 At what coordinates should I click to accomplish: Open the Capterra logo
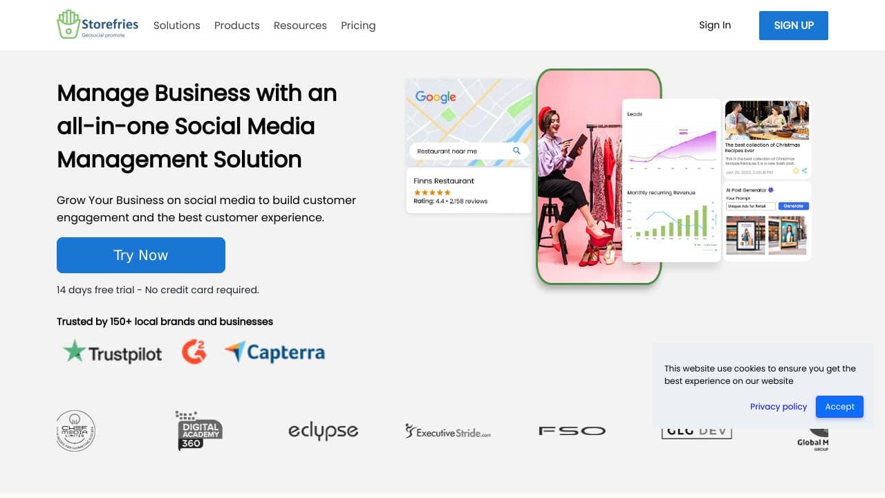point(274,352)
